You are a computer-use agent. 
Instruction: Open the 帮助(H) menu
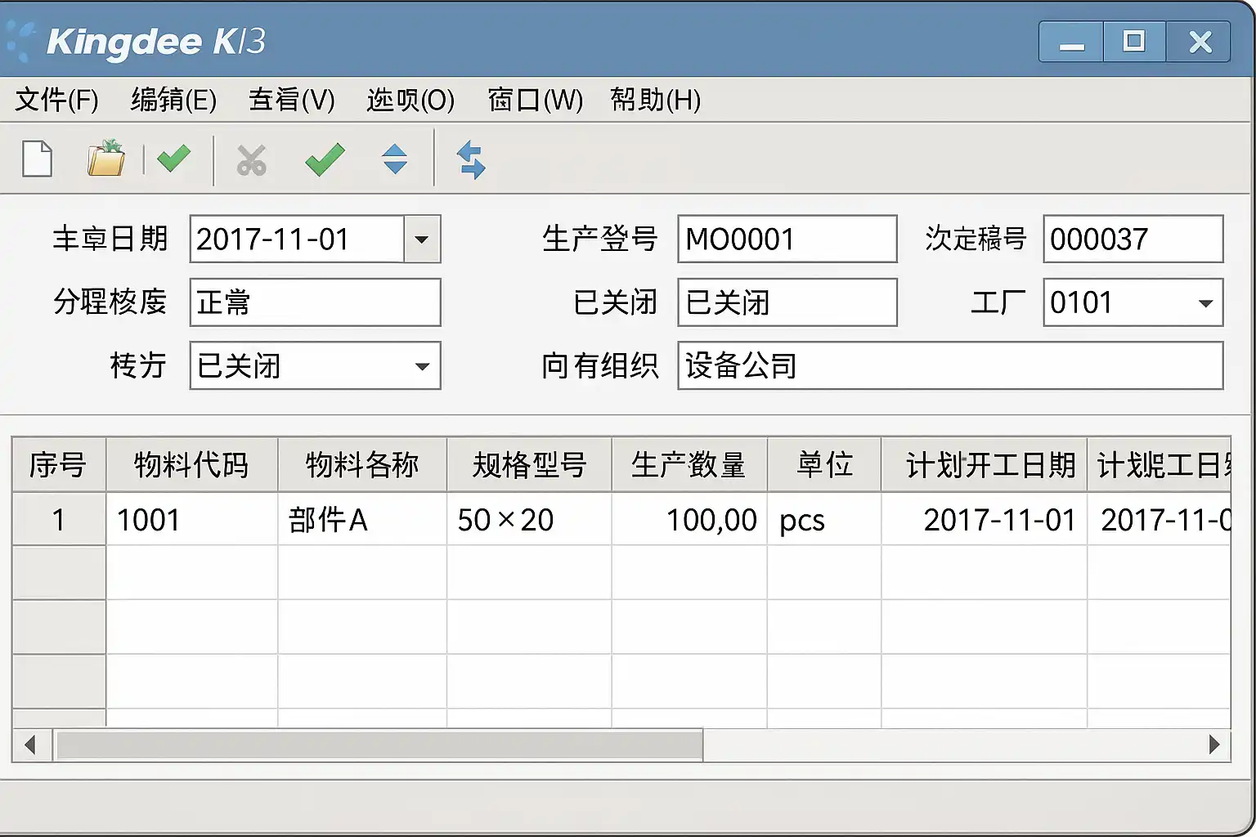click(x=656, y=100)
